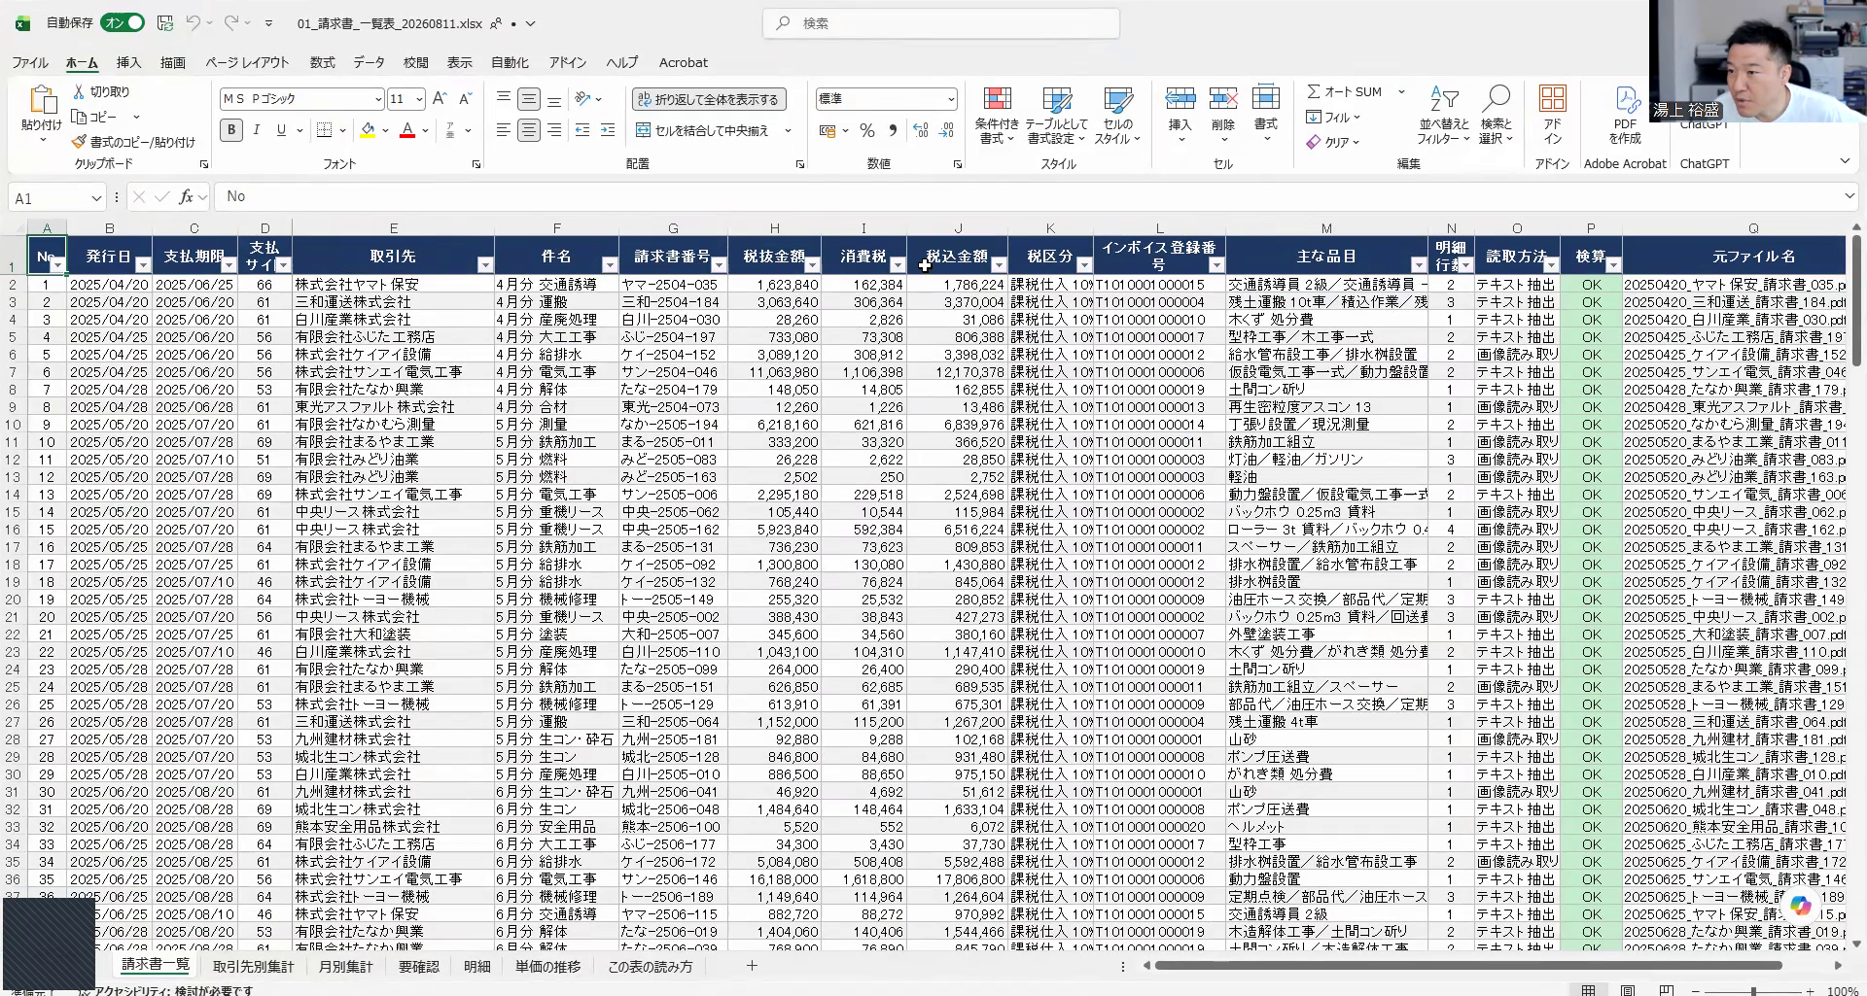Click the font color 'A' swatch
The width and height of the screenshot is (1867, 996).
[x=407, y=129]
